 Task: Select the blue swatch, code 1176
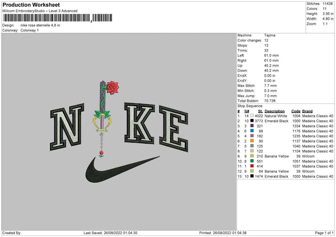(252, 131)
